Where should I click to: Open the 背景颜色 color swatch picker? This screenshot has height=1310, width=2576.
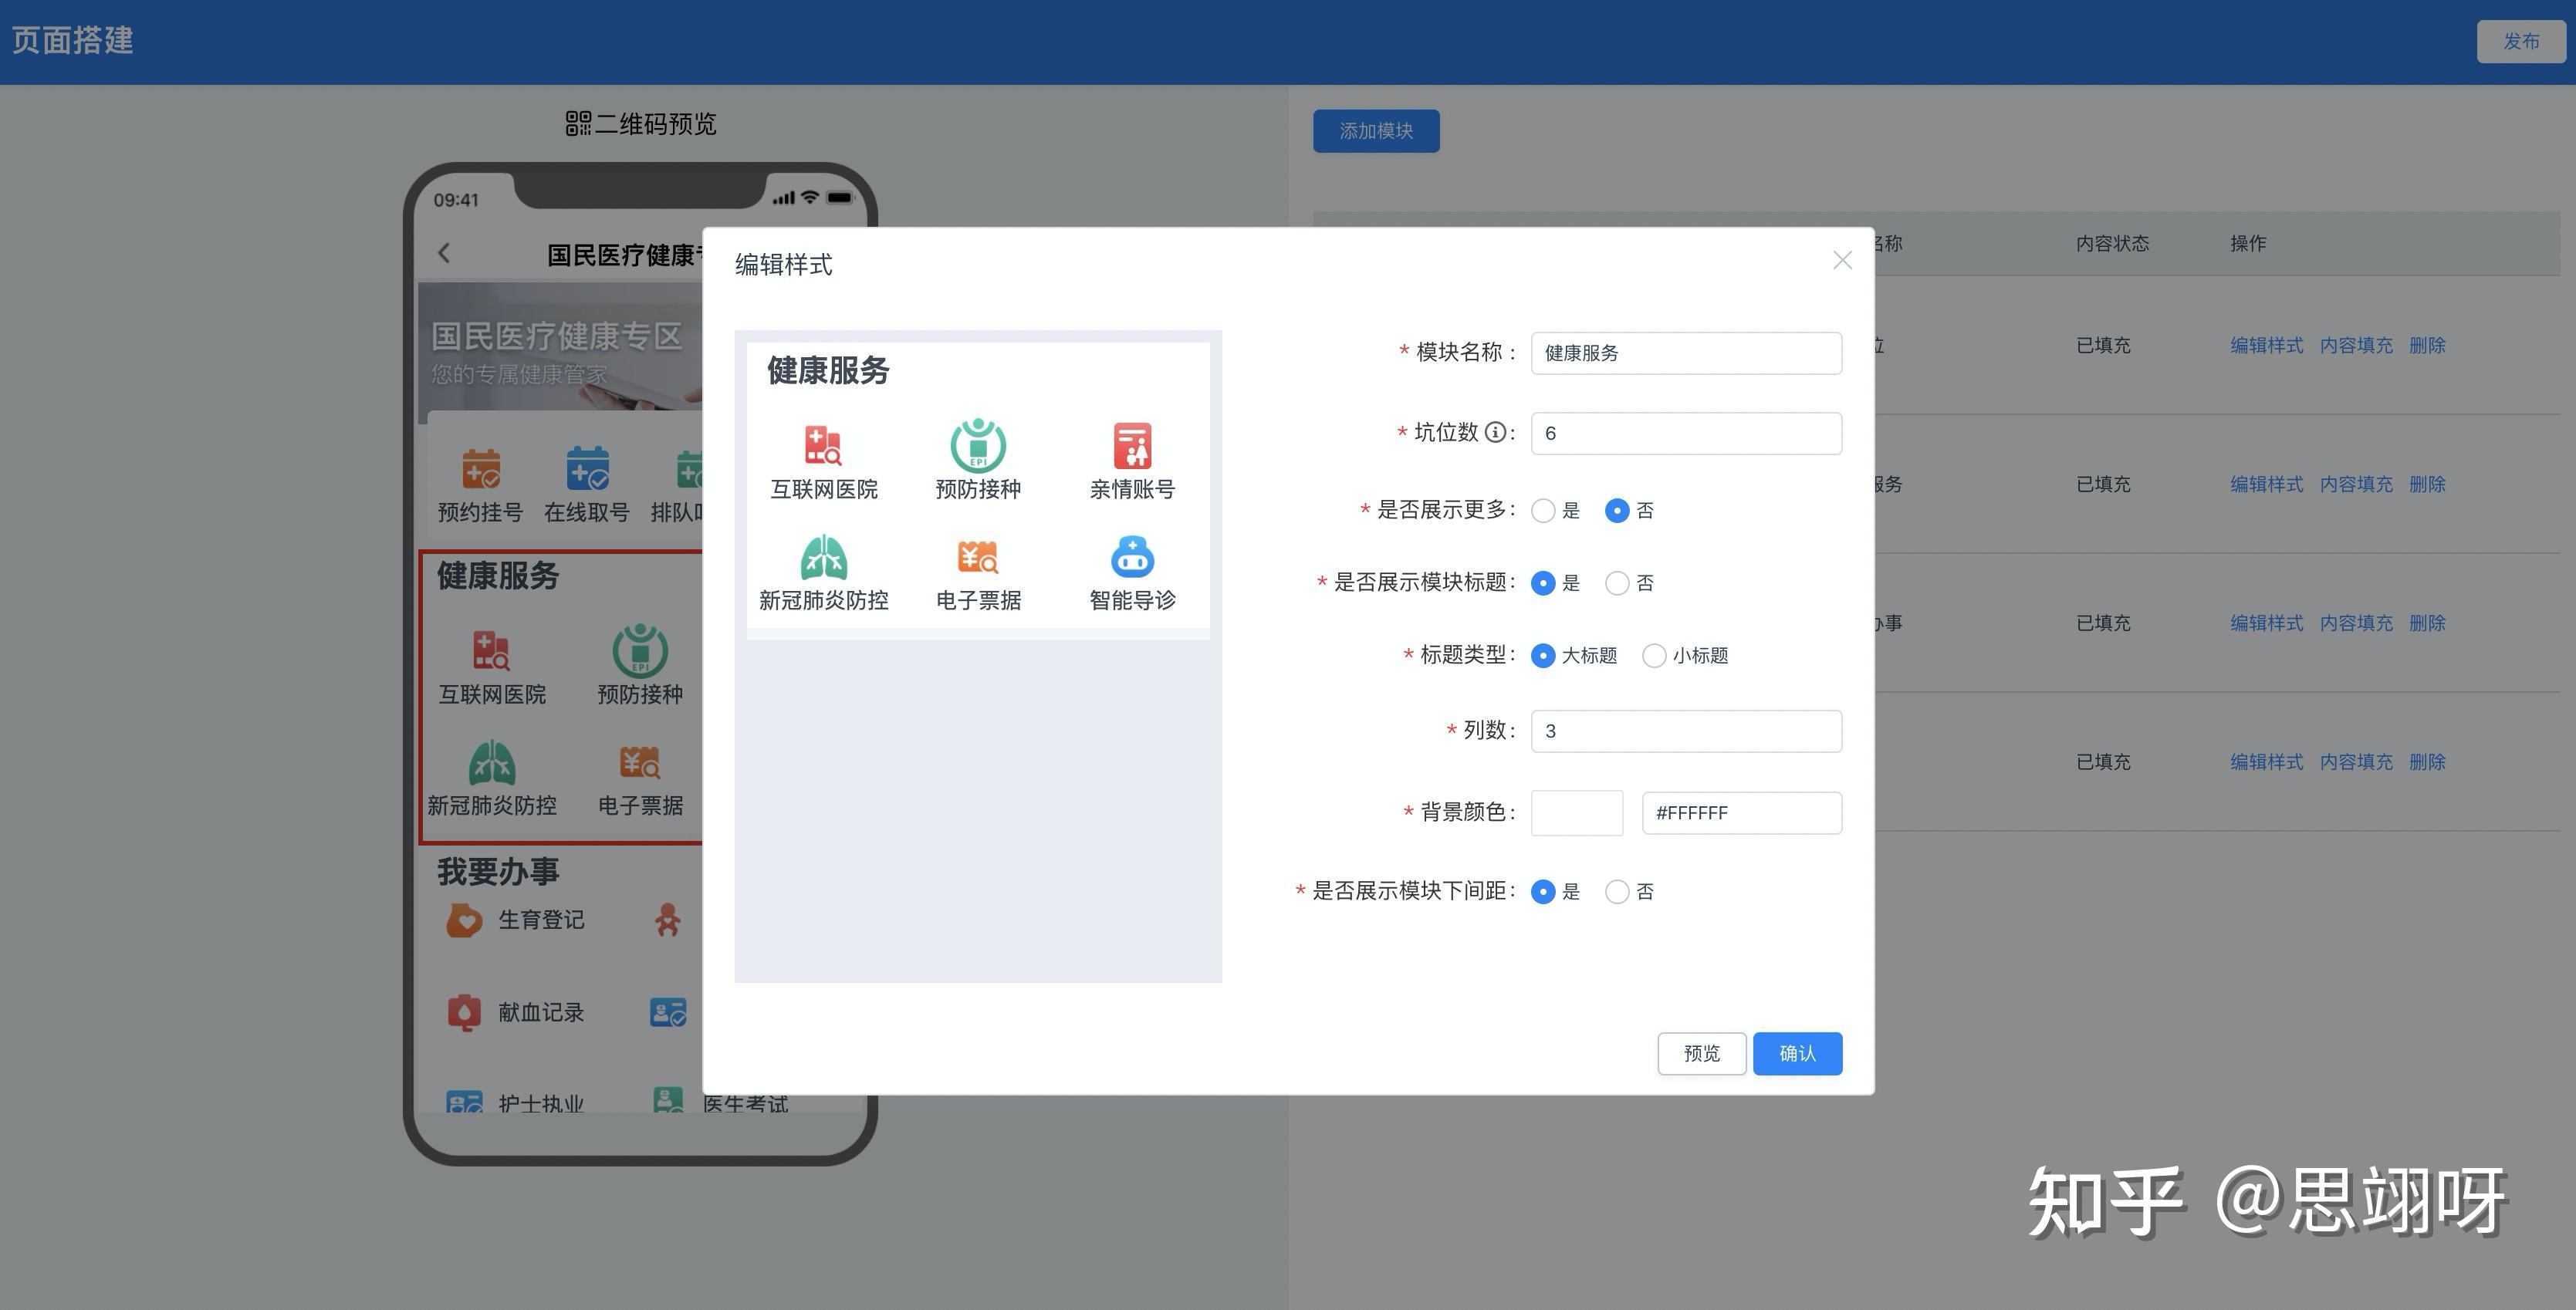click(1576, 812)
